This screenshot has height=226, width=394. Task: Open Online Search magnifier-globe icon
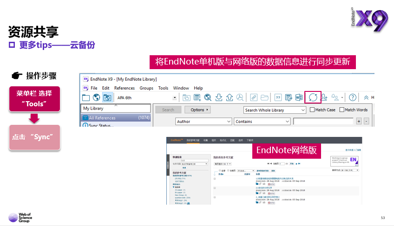point(208,97)
